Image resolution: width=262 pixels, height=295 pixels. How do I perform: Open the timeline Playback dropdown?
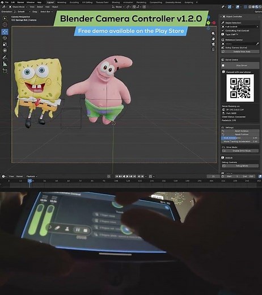point(32,176)
